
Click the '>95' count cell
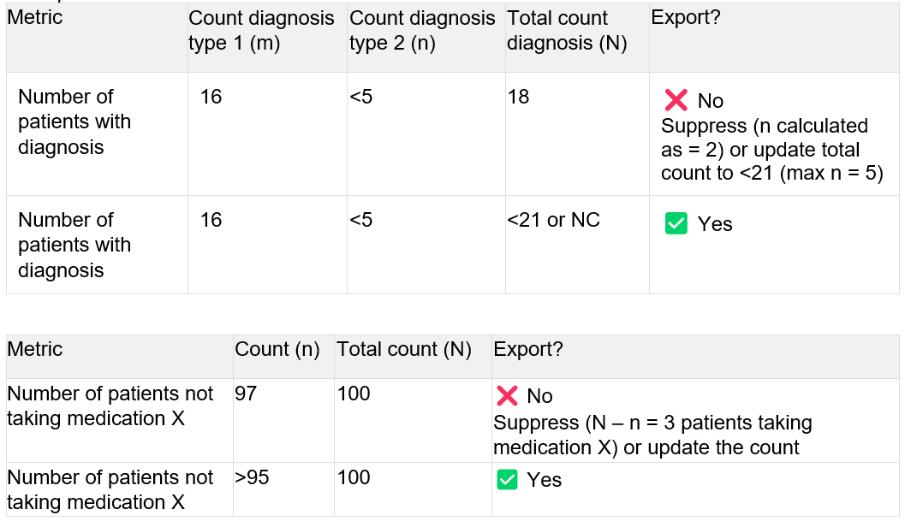click(252, 477)
